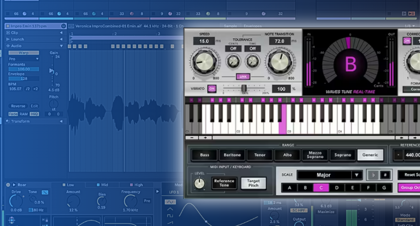
Task: Toggle the HiQ clip option
Action: 34,114
